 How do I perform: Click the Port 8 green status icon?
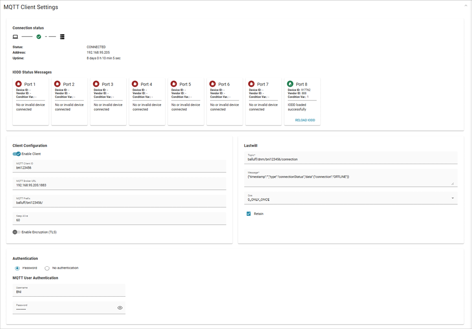click(290, 83)
